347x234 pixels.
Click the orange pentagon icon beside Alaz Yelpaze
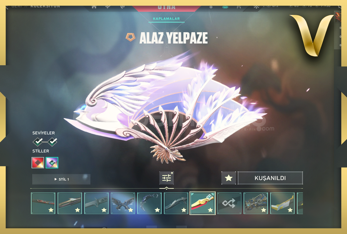tap(130, 37)
